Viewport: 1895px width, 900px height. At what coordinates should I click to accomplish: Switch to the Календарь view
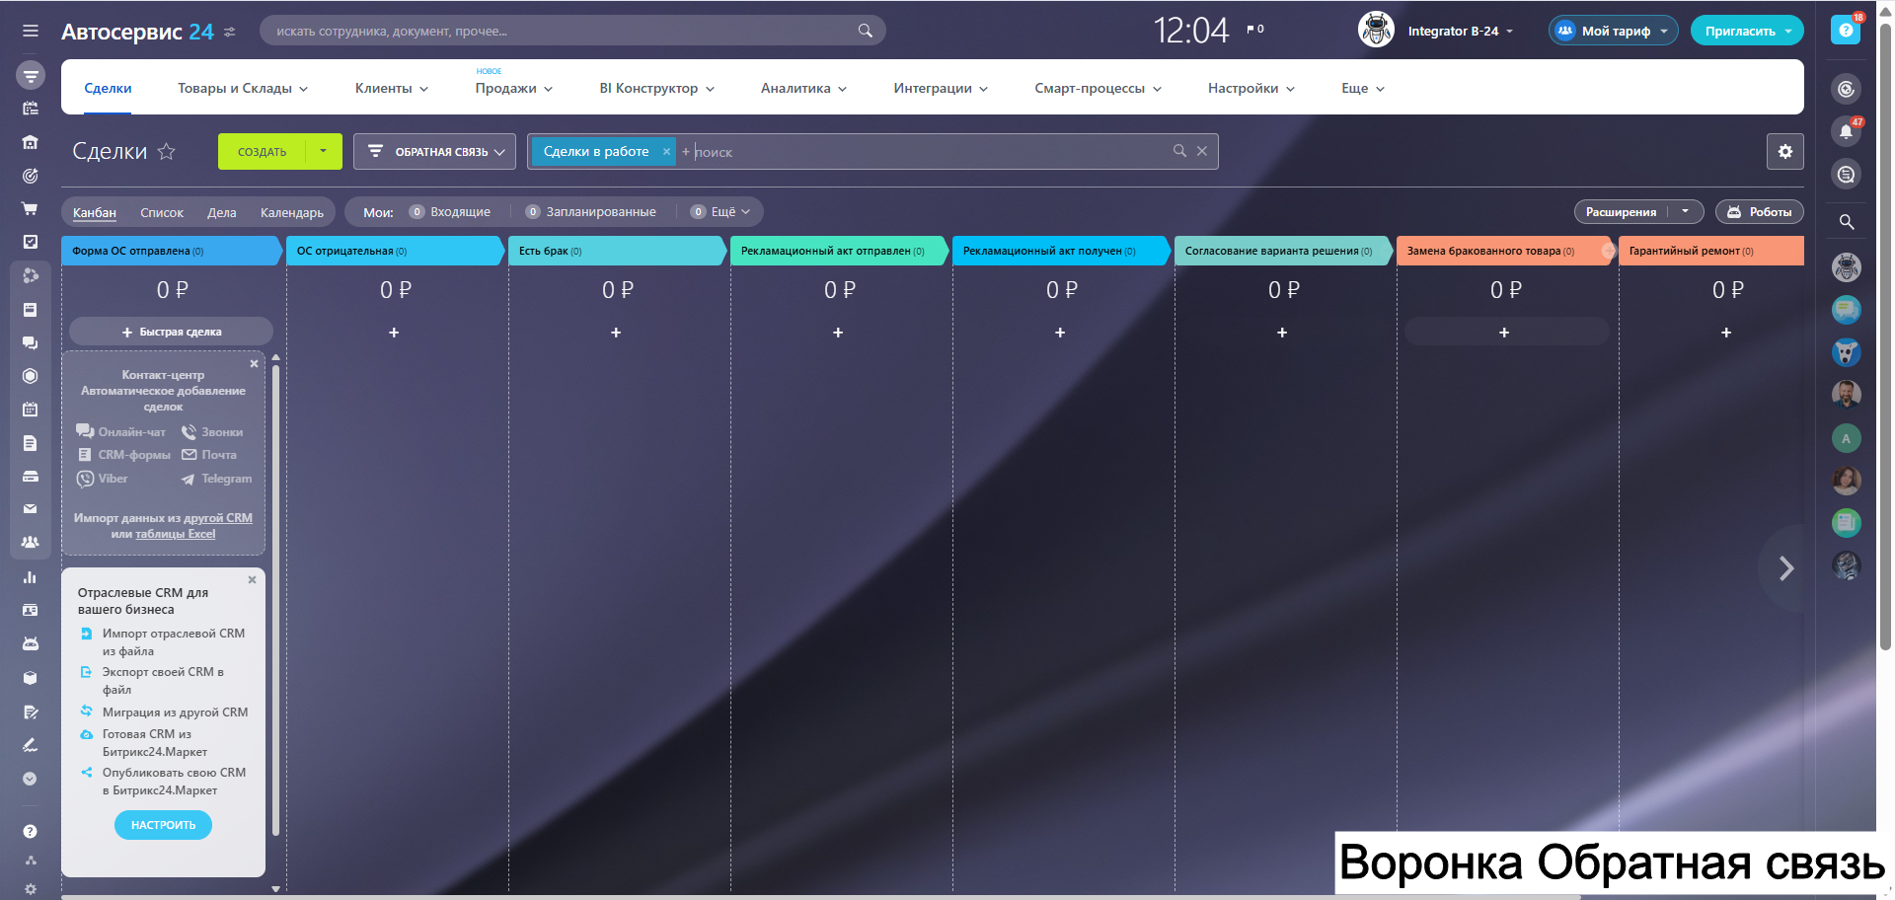click(292, 212)
